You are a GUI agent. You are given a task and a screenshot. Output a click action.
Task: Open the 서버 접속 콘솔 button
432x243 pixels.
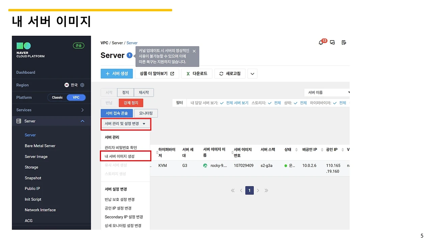117,113
